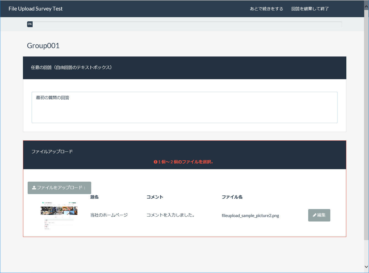
Task: Click the 題名 column header
Action: [x=94, y=197]
